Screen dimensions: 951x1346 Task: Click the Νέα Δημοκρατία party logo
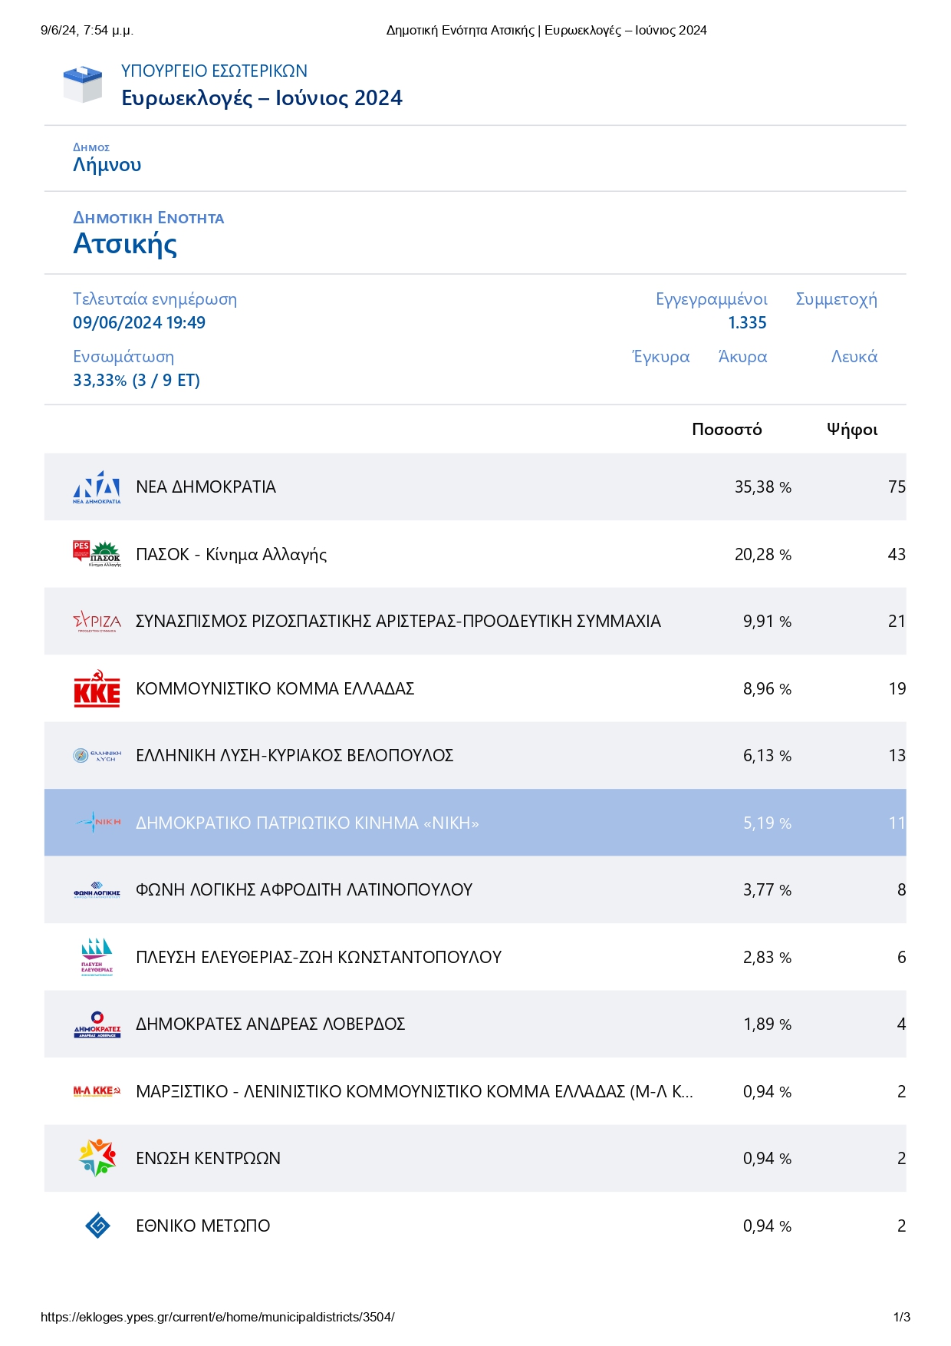click(97, 487)
